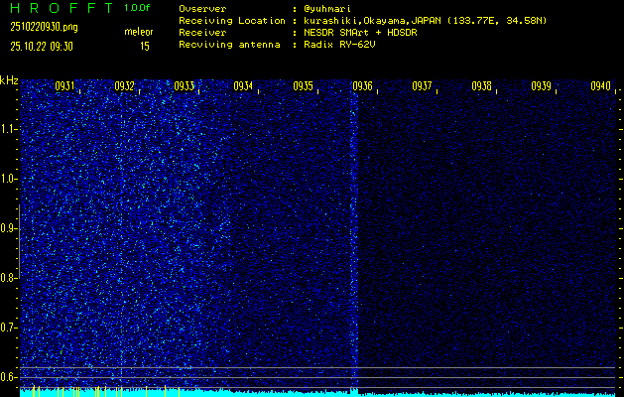Image resolution: width=624 pixels, height=397 pixels.
Task: Click the 0.8 kHz axis label
Action: tap(8, 278)
